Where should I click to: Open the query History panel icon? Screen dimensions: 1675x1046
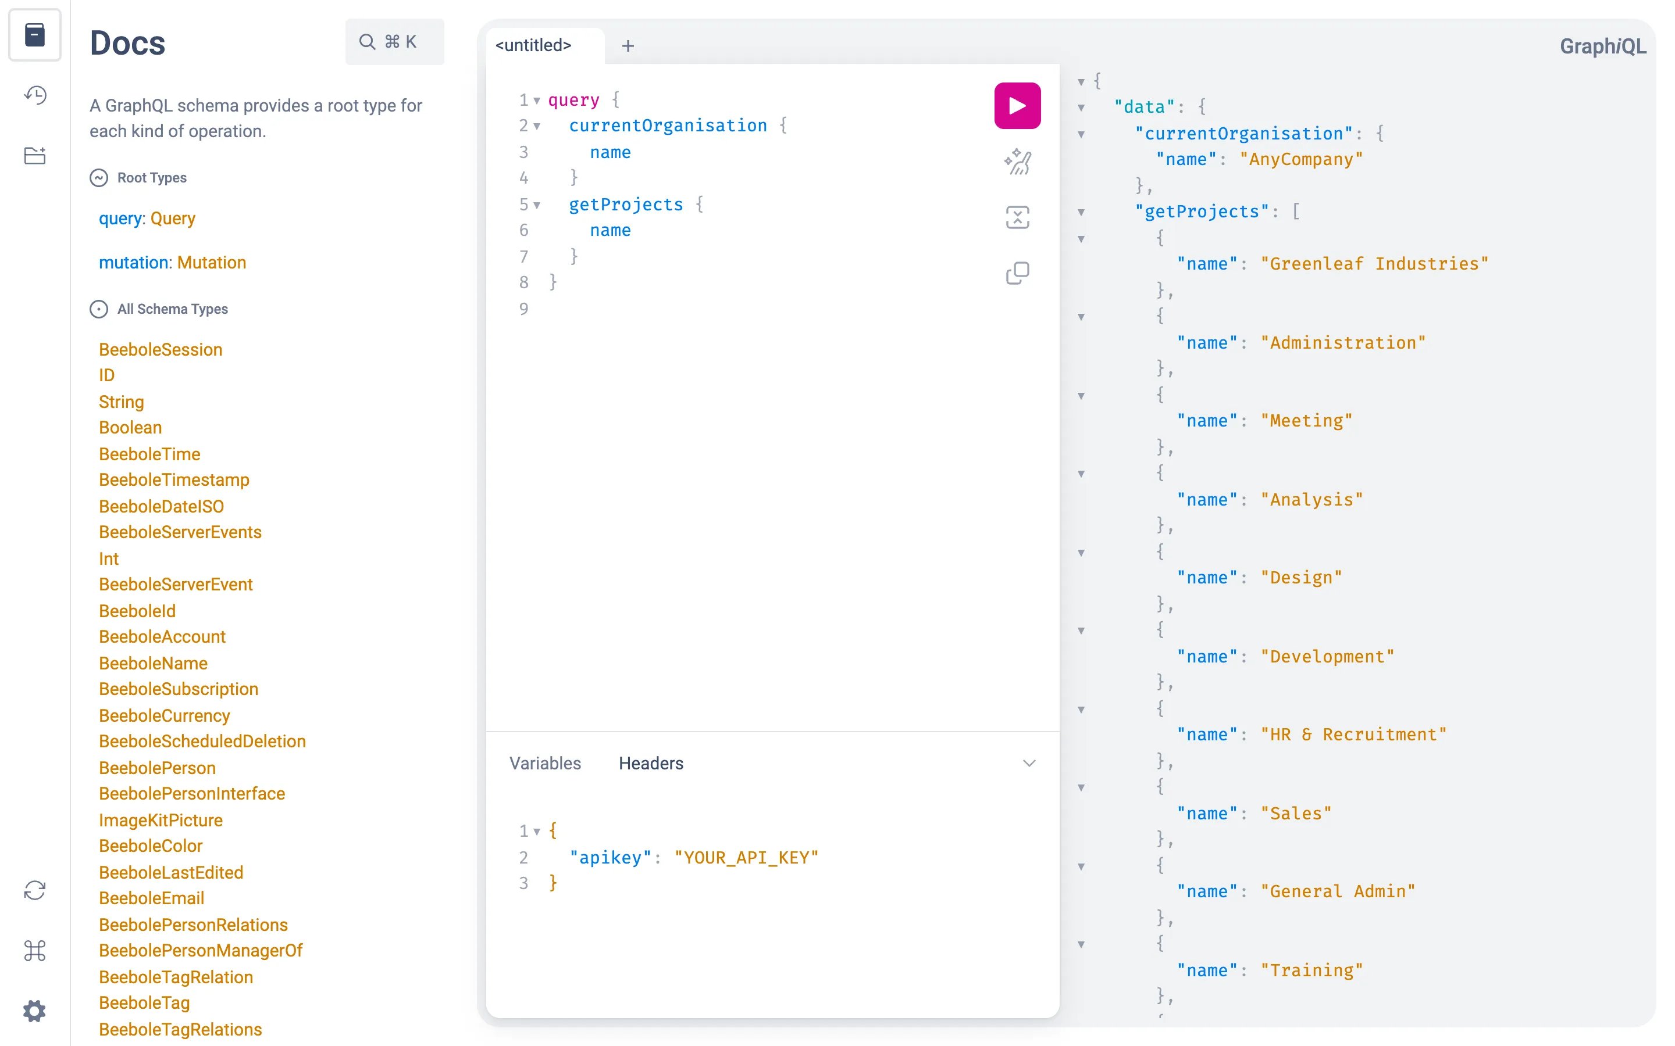click(x=35, y=95)
